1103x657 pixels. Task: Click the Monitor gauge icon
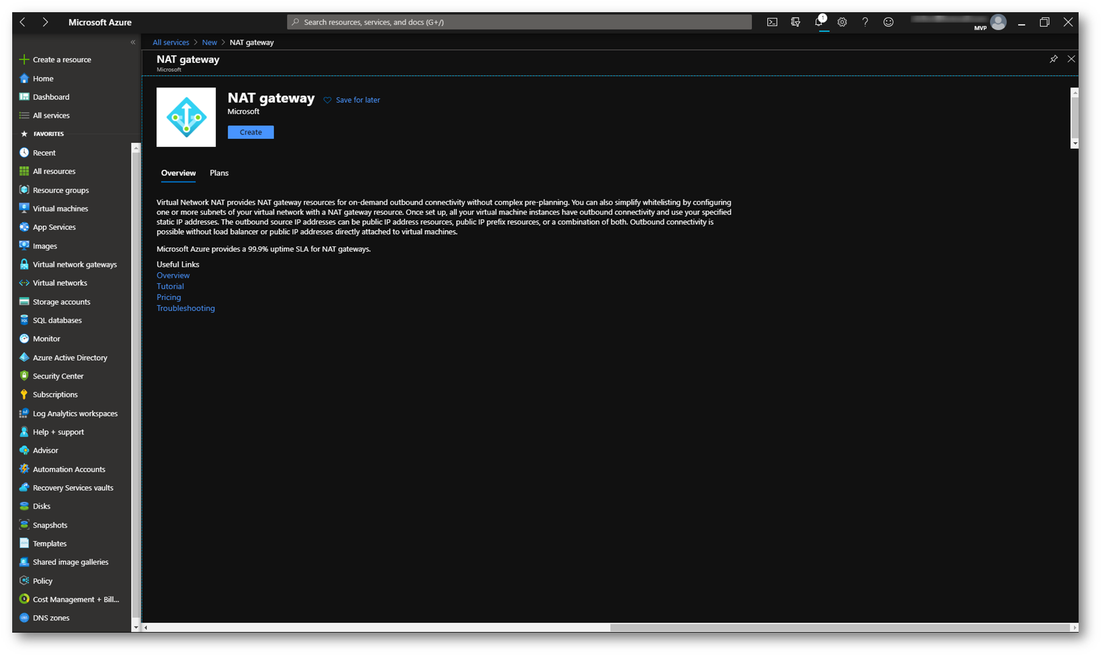[x=24, y=339]
